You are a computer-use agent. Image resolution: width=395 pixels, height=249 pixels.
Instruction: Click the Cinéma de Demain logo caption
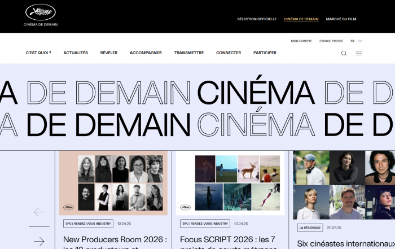(x=41, y=24)
